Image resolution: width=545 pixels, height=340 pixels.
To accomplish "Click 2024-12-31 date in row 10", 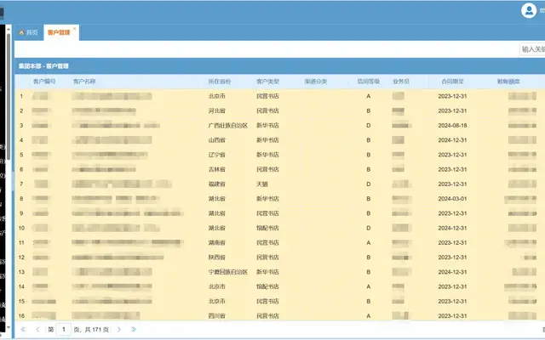I will tap(452, 228).
